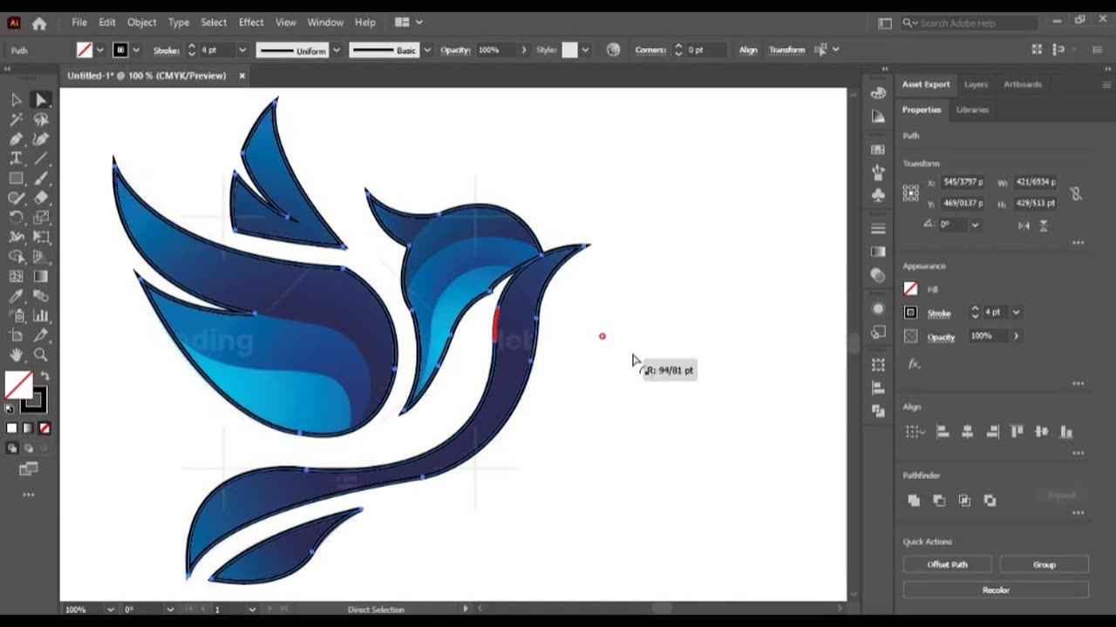Select the Scale tool
The image size is (1116, 627).
pos(41,218)
